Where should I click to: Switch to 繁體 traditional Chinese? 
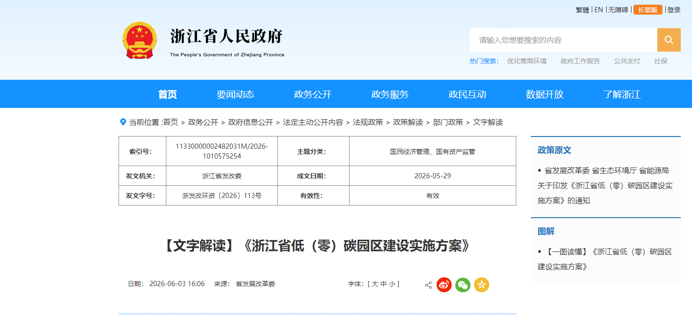[582, 10]
